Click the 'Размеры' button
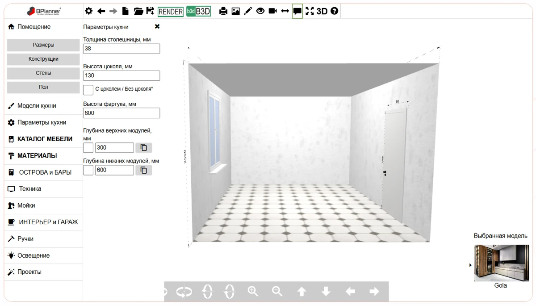536x305 pixels. [43, 45]
